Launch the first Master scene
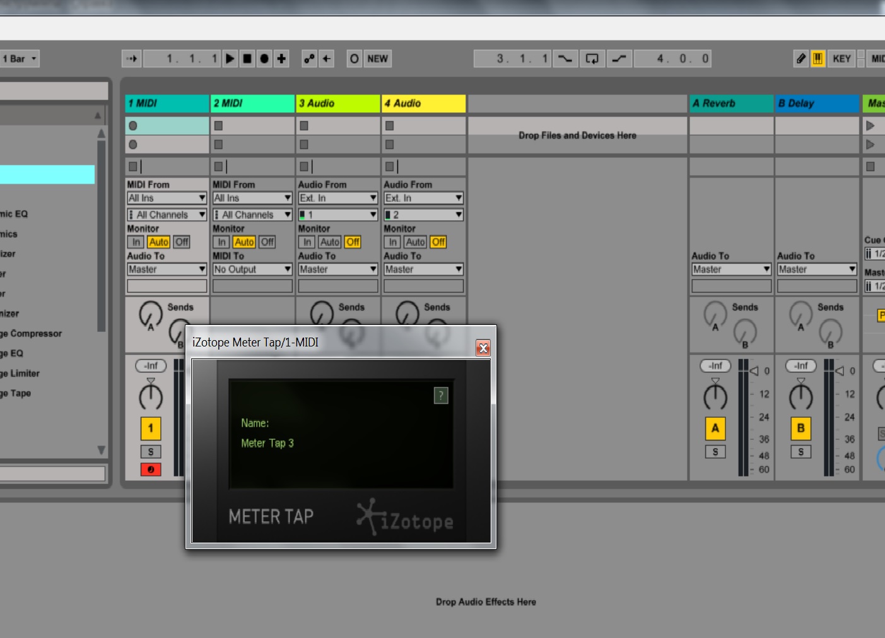The image size is (885, 638). tap(870, 126)
